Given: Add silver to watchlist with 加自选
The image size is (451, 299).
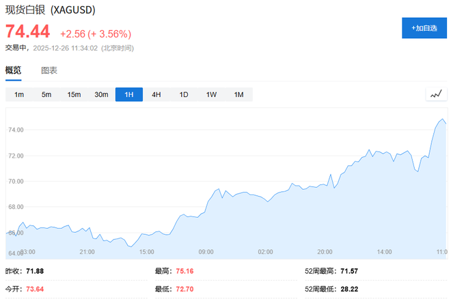Looking at the screenshot, I should point(424,28).
